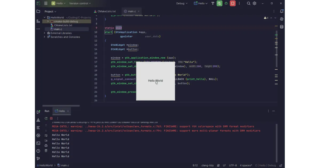This screenshot has width=320, height=168.
Task: Open the Debug configuration dropdown
Action: pos(181,3)
